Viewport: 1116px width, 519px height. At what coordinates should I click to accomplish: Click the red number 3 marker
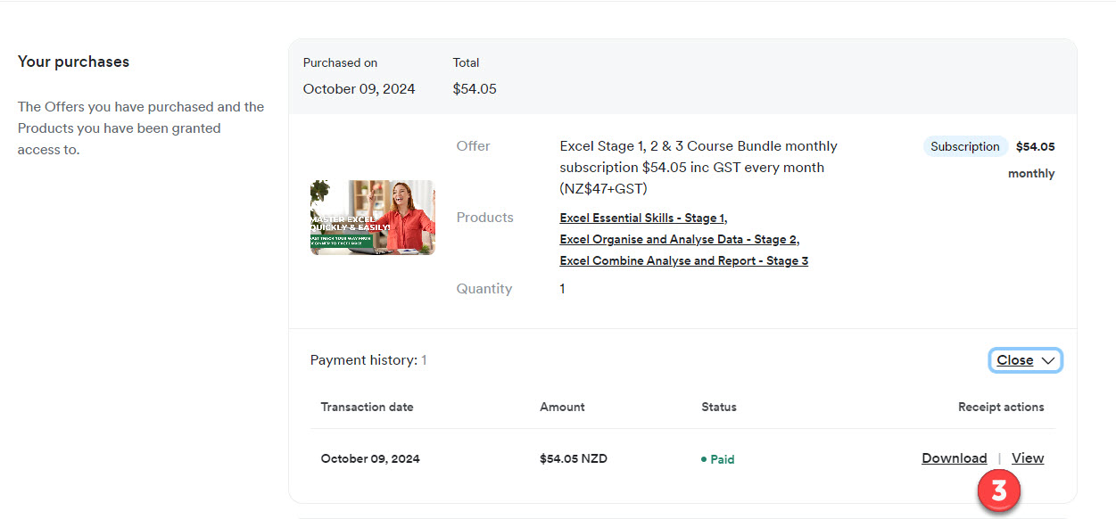(999, 491)
